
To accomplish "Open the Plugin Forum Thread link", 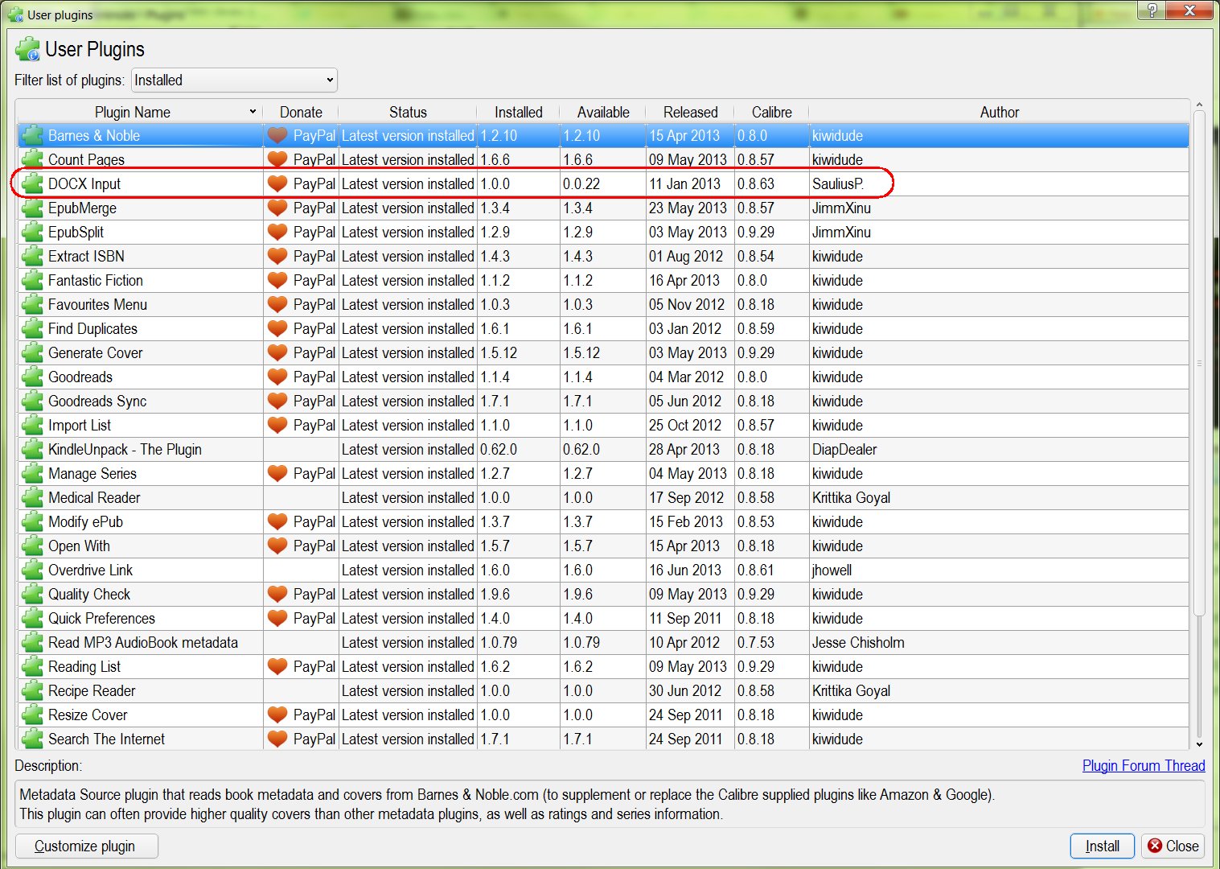I will tap(1144, 765).
